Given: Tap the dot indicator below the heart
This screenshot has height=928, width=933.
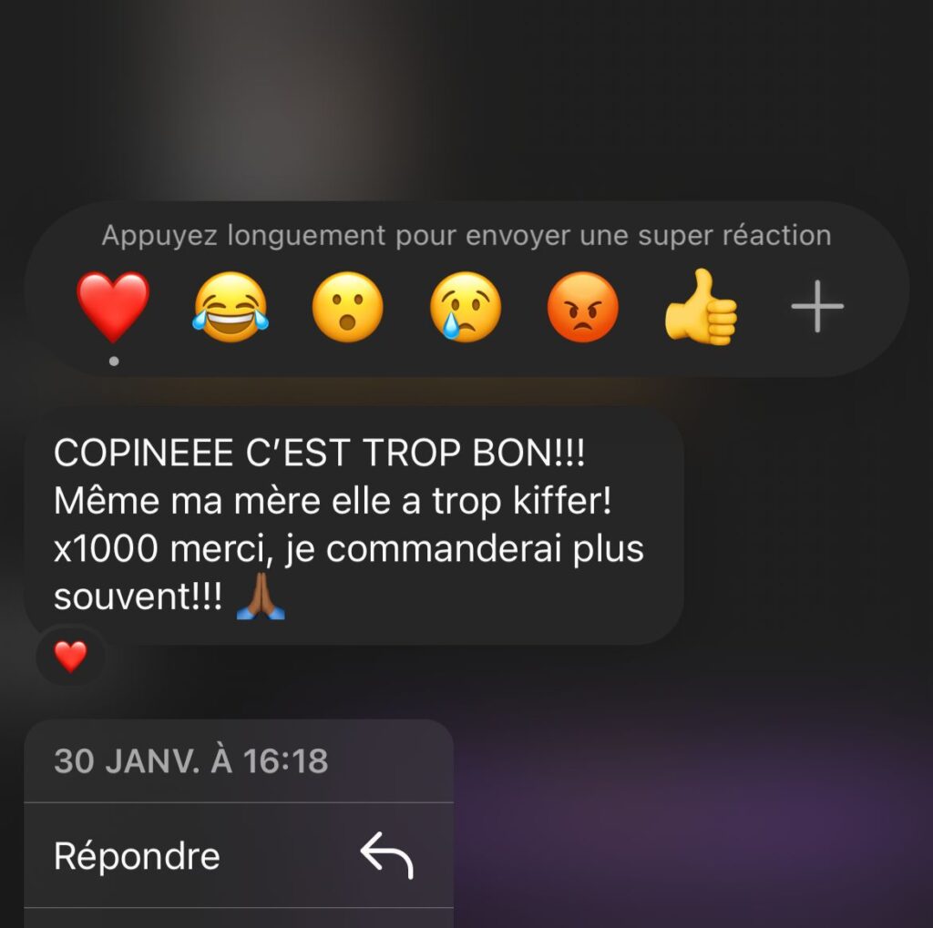Looking at the screenshot, I should point(114,361).
